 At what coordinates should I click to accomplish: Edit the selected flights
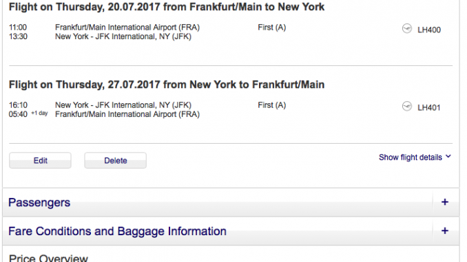click(x=40, y=160)
